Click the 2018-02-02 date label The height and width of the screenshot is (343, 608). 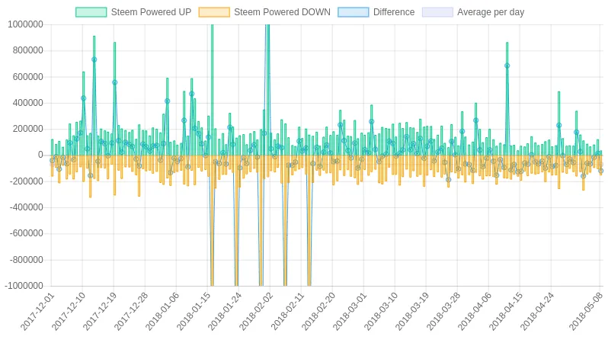click(x=256, y=312)
